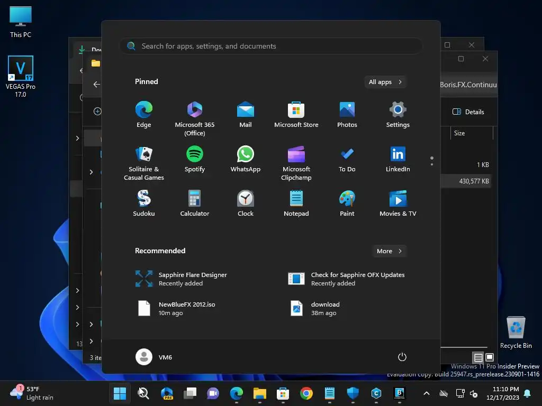542x406 pixels.
Task: Open the VM6 user account menu
Action: (154, 357)
